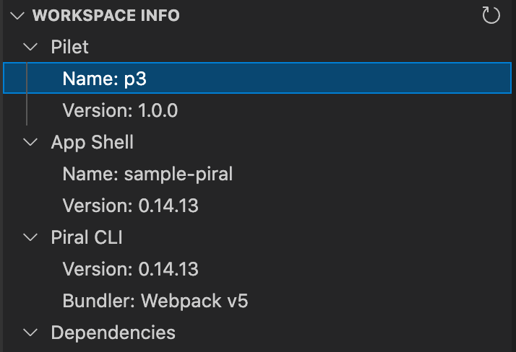The image size is (516, 352).
Task: Select Piral CLI 'Version: 0.14.13' entry
Action: point(257,269)
